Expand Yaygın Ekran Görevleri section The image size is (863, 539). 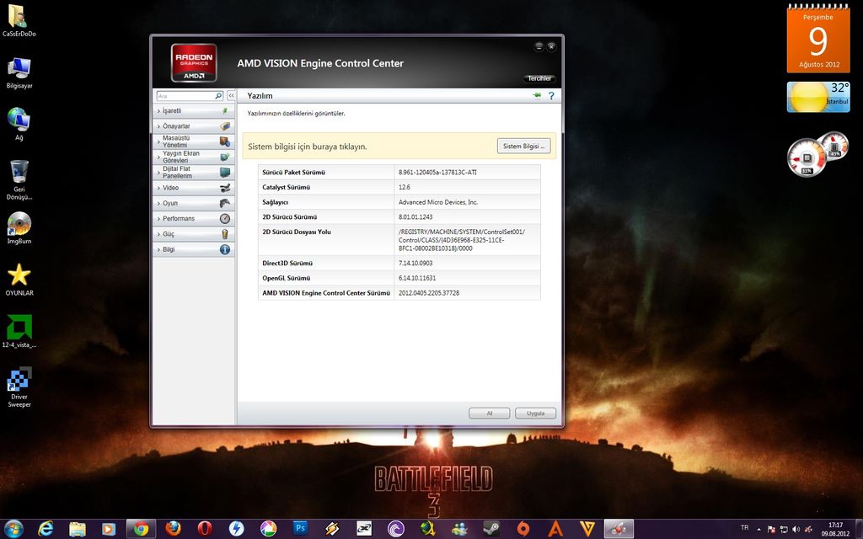point(194,157)
